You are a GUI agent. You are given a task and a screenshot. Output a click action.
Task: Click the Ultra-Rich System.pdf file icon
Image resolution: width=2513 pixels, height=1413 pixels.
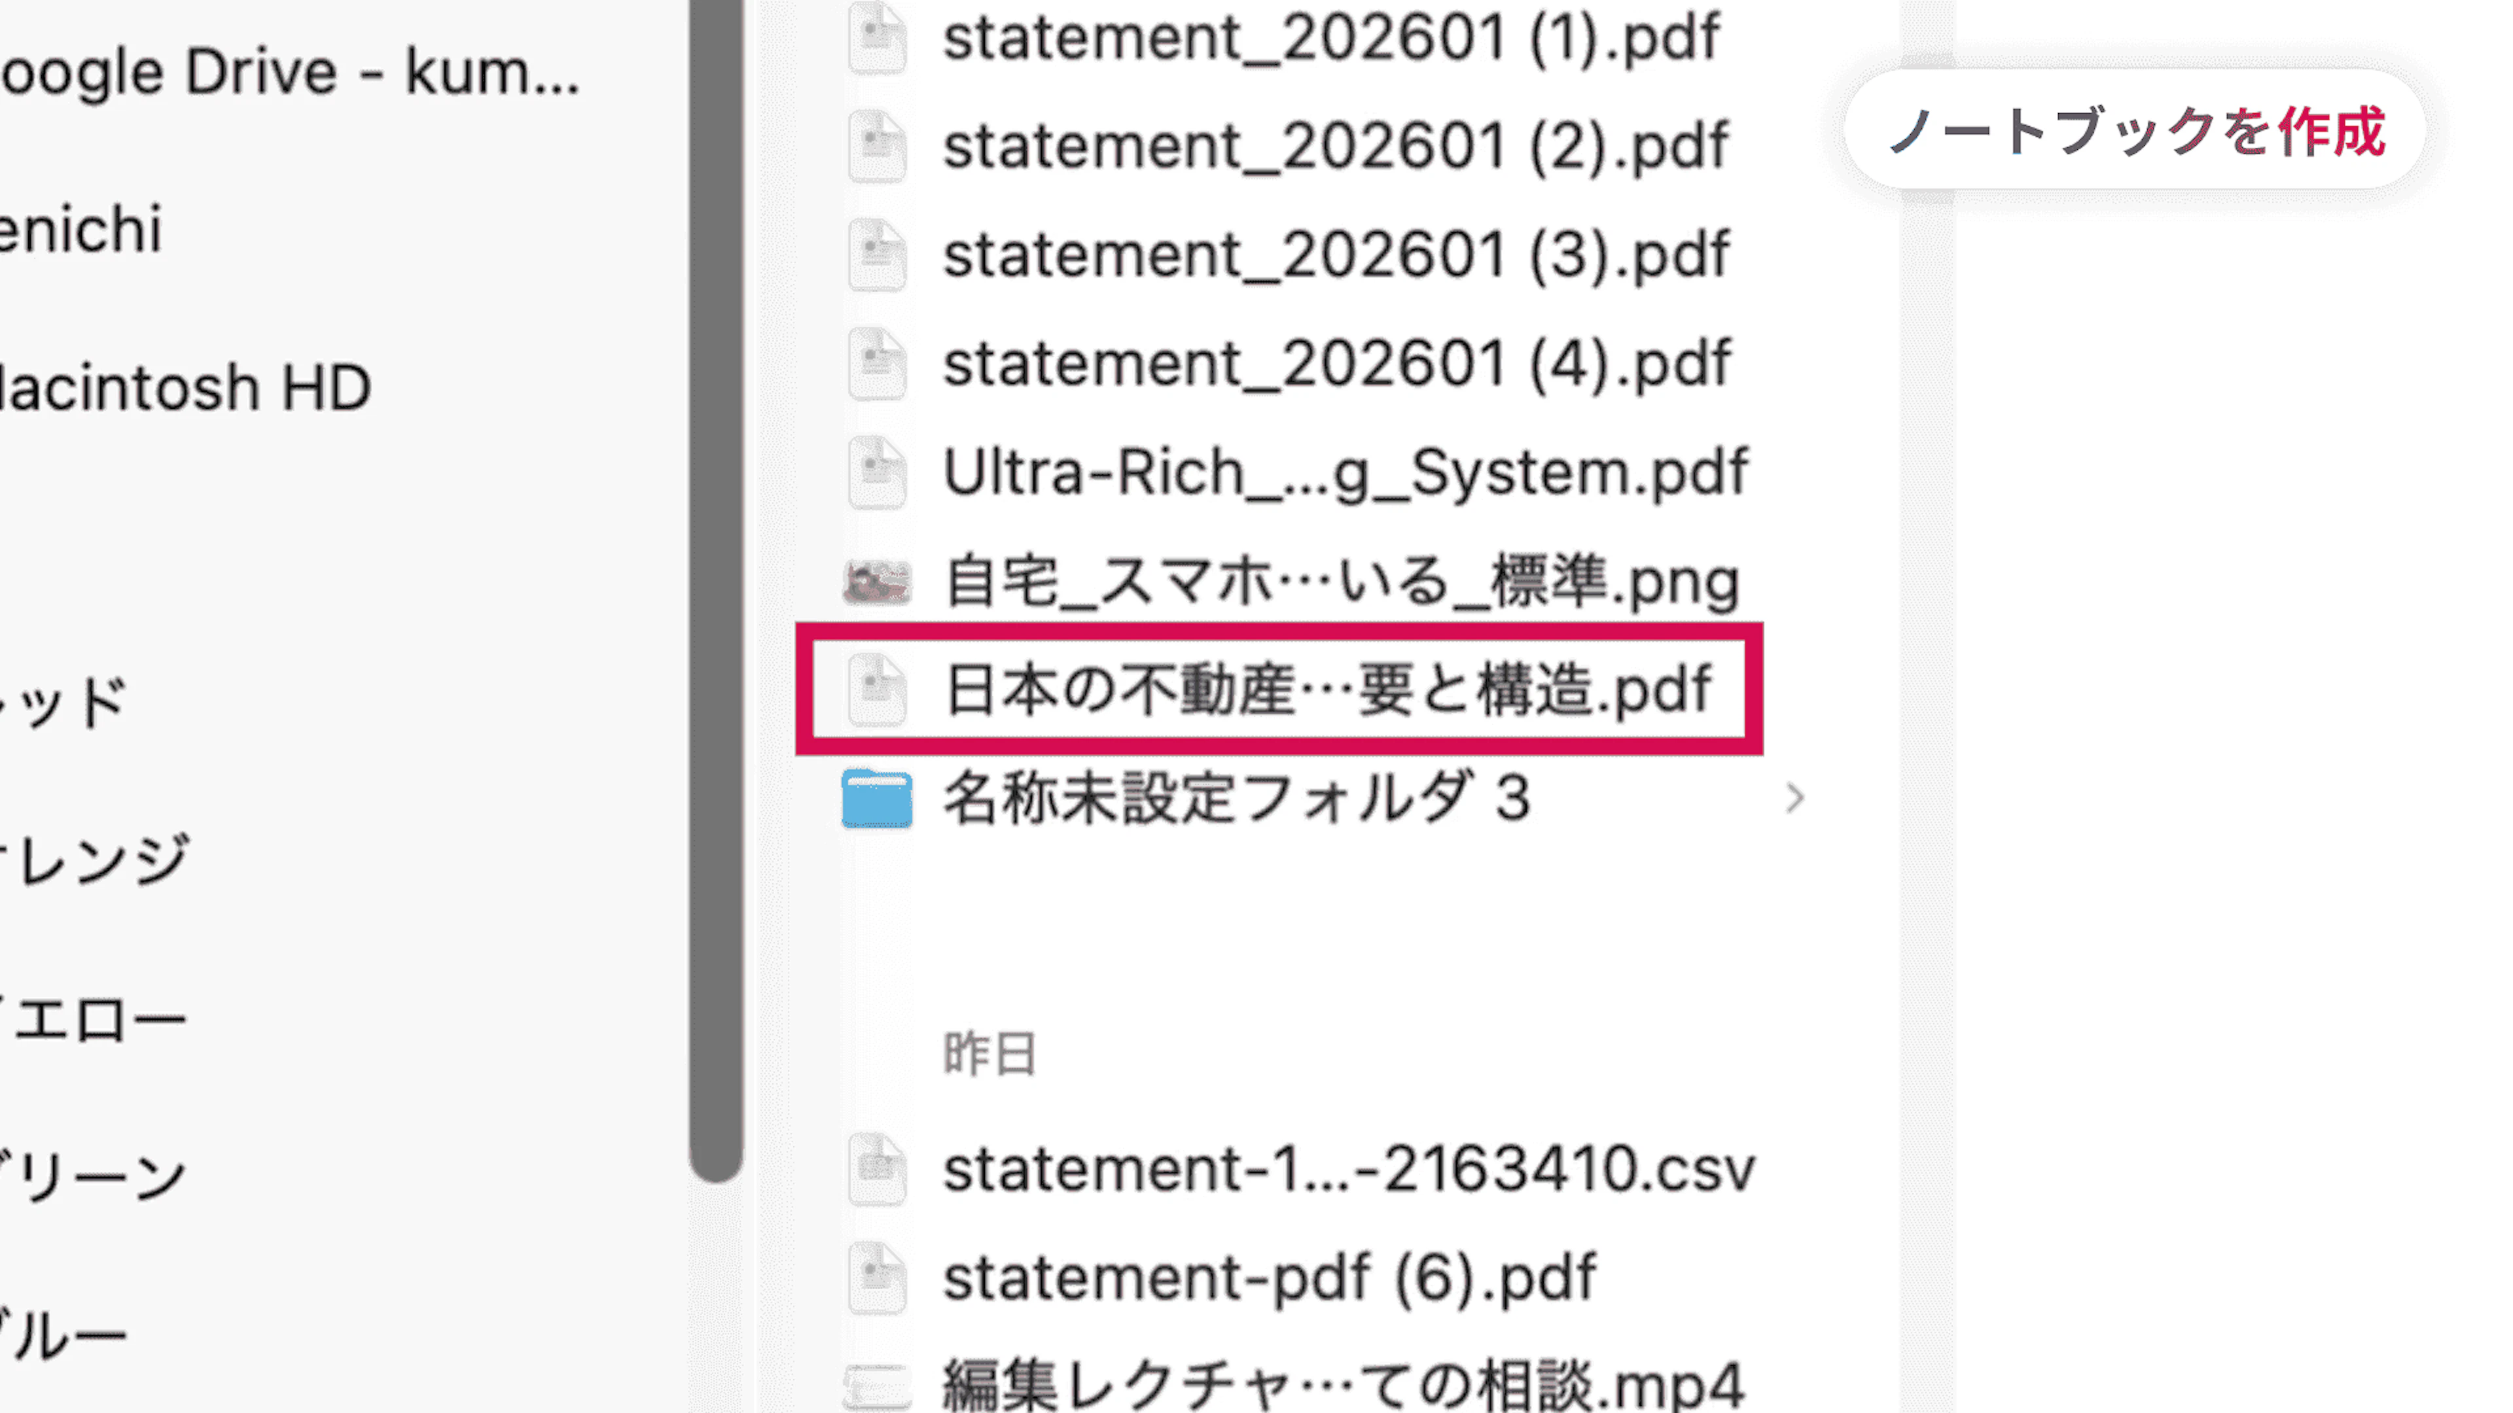coord(877,473)
